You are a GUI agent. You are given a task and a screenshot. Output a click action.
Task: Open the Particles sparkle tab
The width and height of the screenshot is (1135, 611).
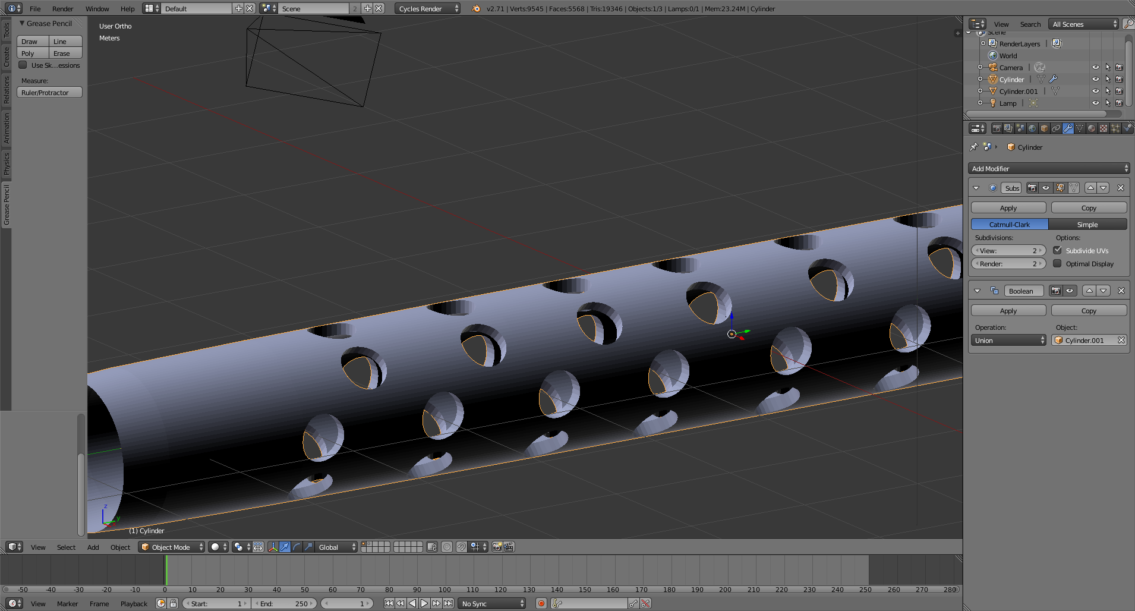click(x=1115, y=128)
